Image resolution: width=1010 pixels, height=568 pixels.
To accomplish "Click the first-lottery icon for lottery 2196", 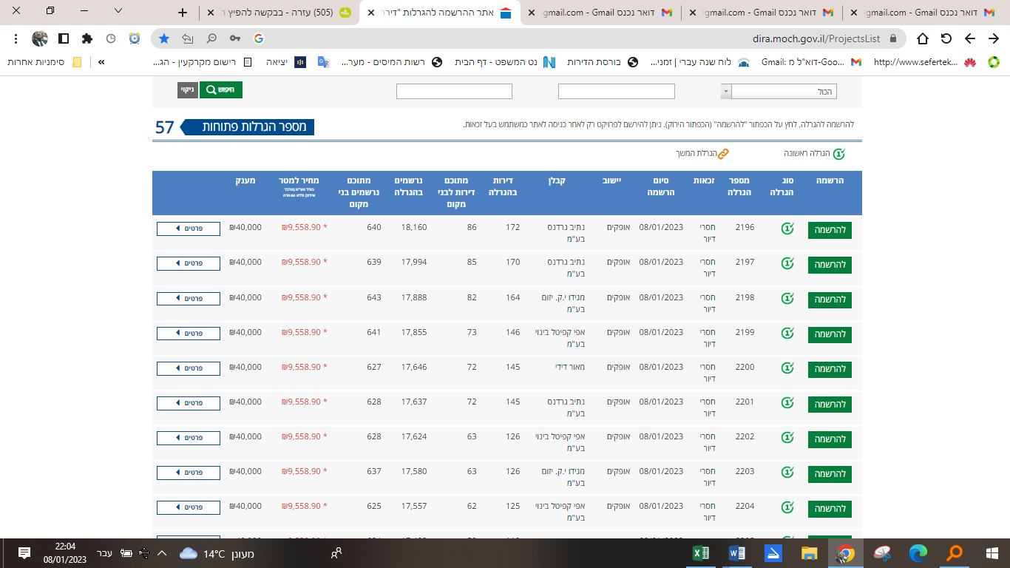I will click(x=787, y=229).
